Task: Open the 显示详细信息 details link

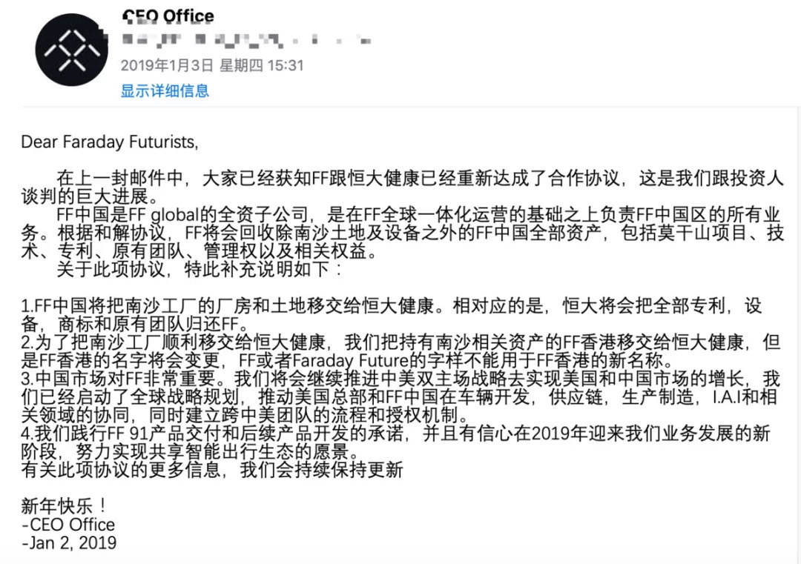Action: coord(165,91)
